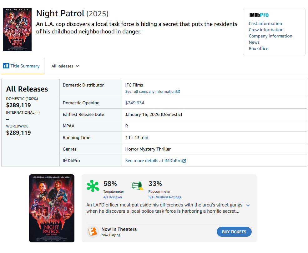Click the Domestic Distributor row label

tap(83, 85)
